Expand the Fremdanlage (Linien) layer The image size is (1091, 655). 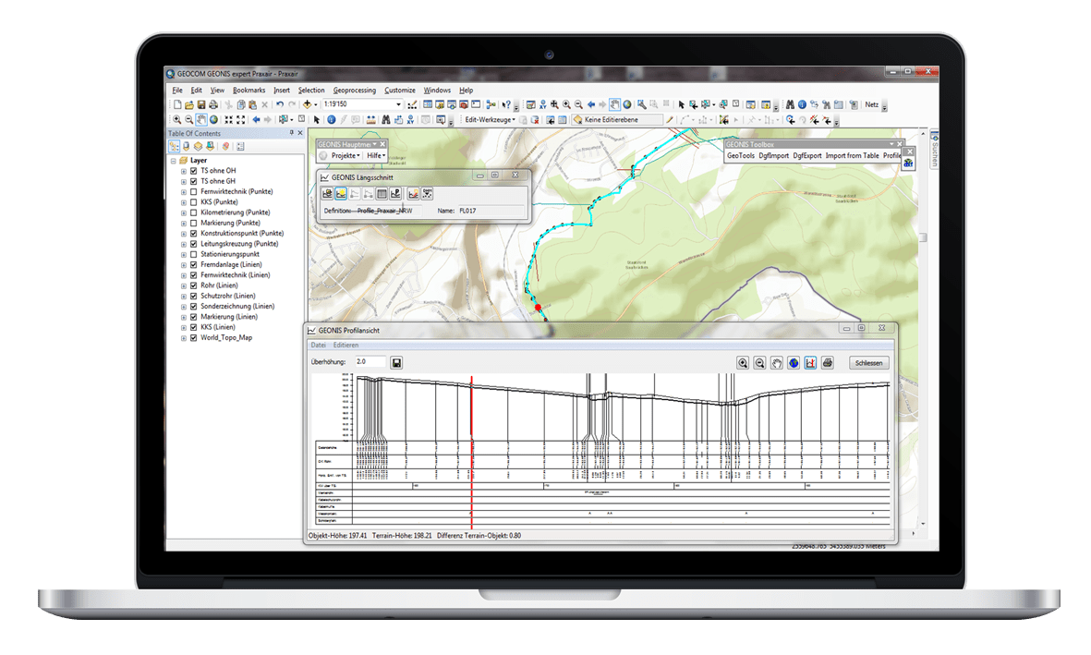coord(184,264)
